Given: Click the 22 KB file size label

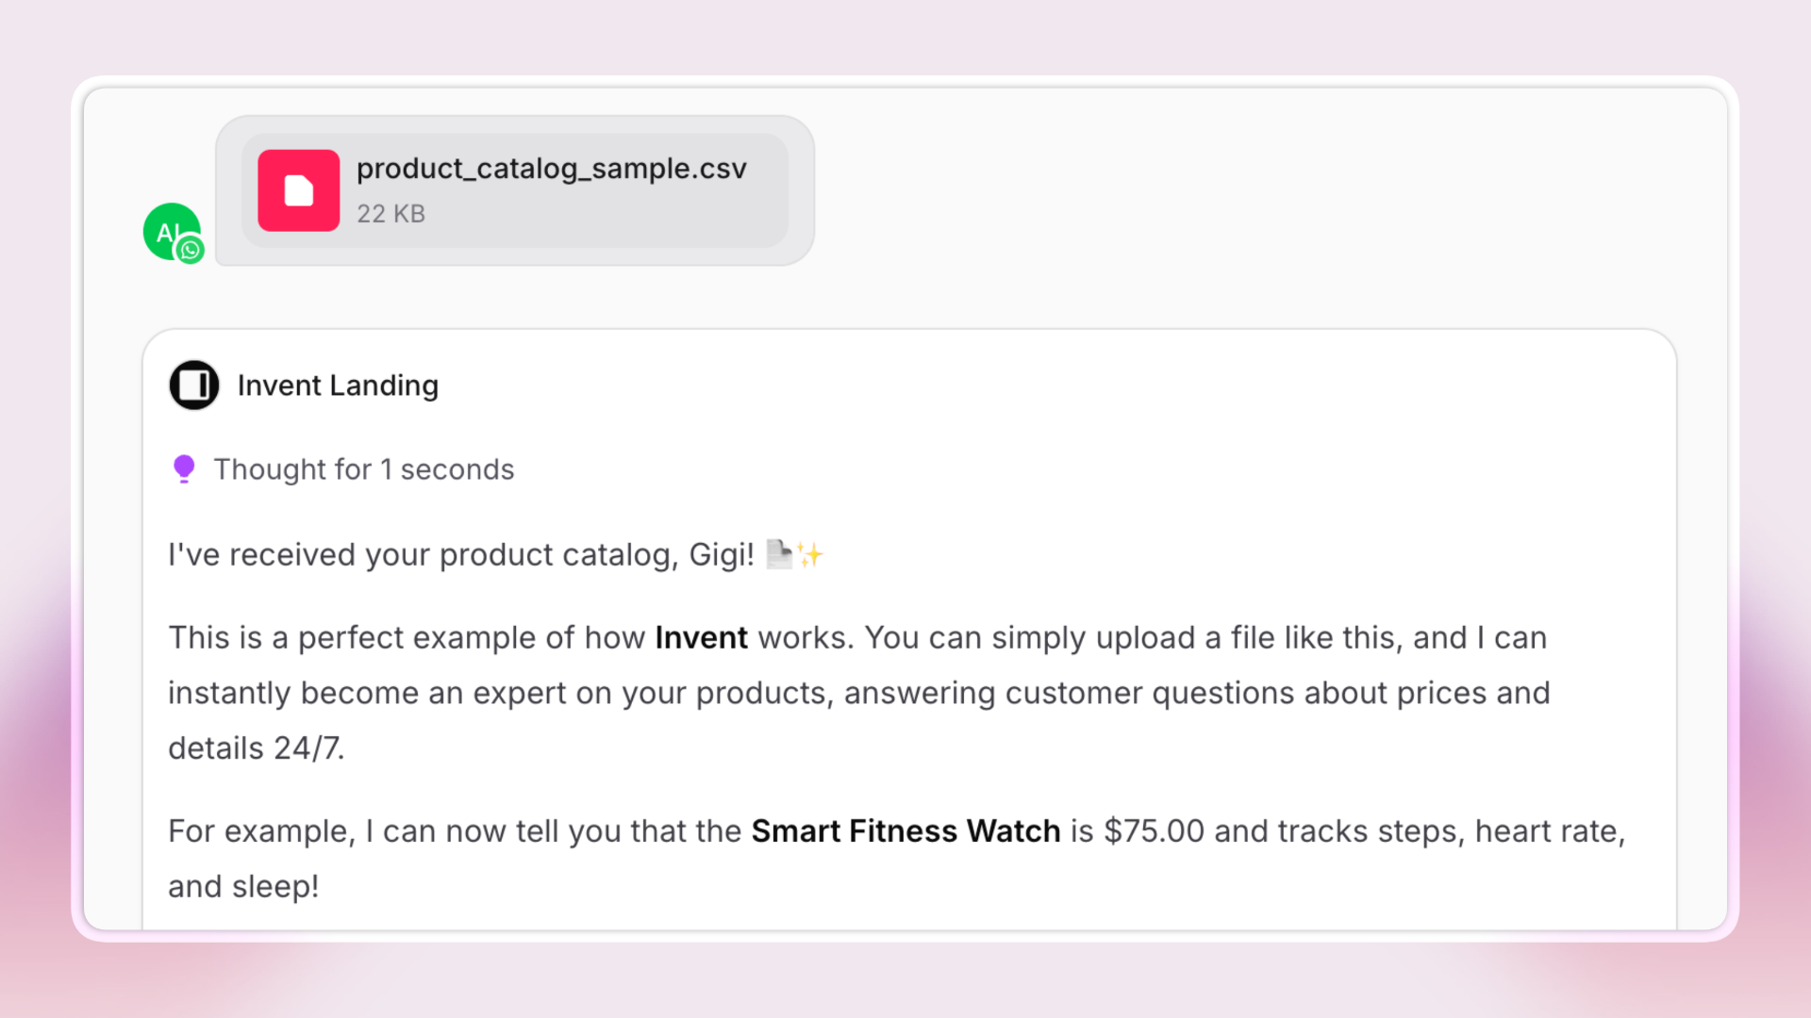Looking at the screenshot, I should point(390,214).
